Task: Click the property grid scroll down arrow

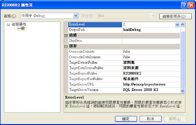Action: click(183, 91)
